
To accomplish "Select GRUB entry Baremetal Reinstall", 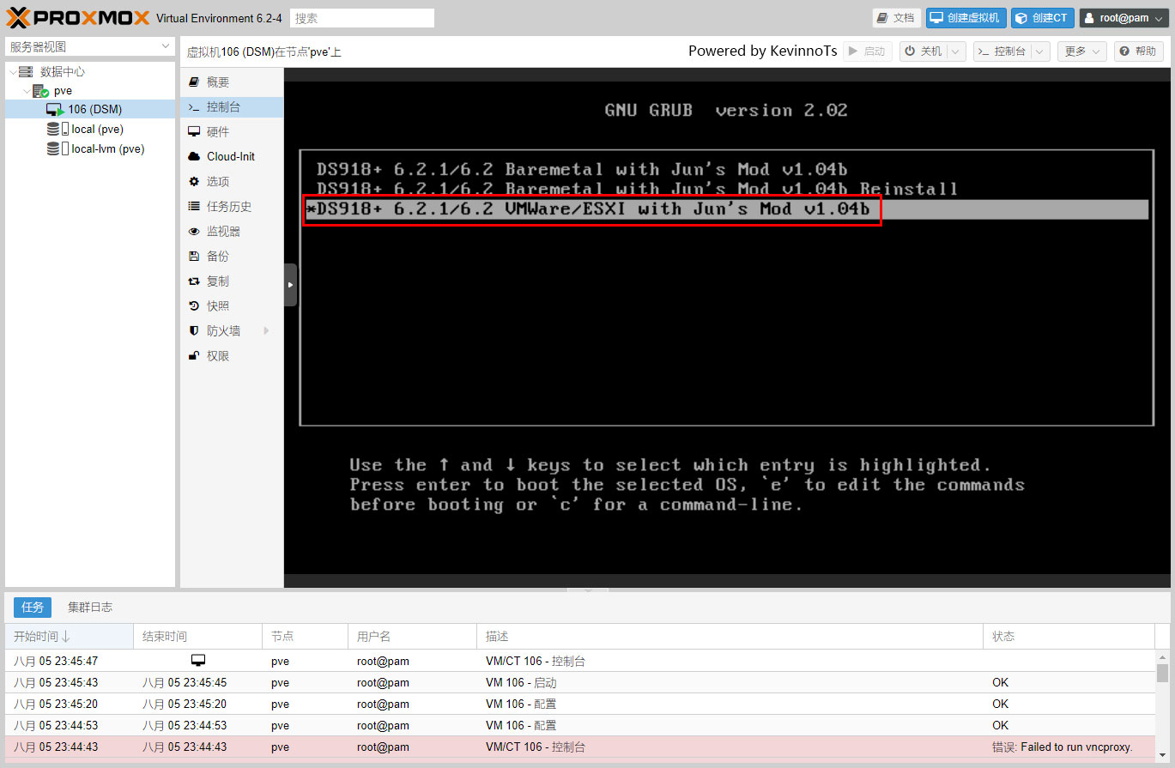I will 637,189.
